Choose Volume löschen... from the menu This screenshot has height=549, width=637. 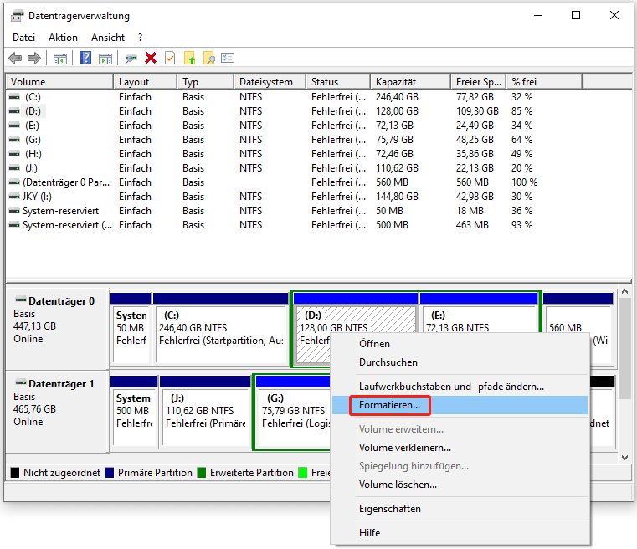pyautogui.click(x=460, y=485)
